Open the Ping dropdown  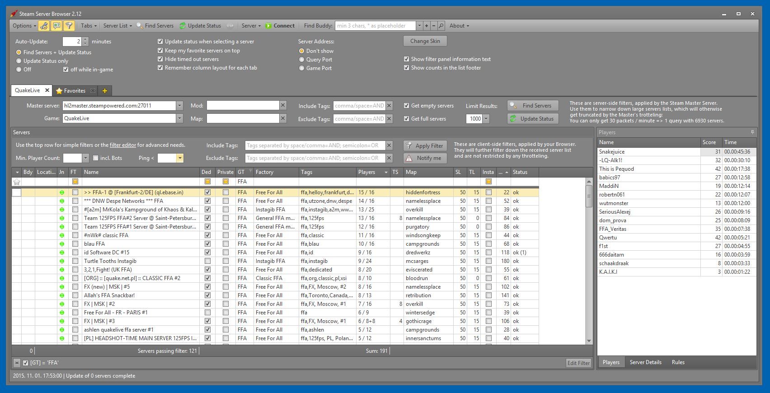coord(180,158)
